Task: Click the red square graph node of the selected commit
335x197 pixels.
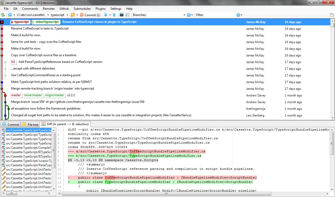Action: pos(2,22)
